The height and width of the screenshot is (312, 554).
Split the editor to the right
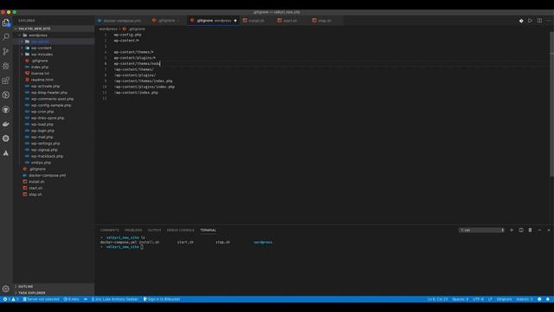coord(539,21)
